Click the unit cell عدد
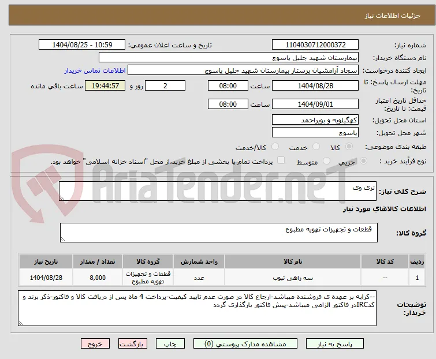Image resolution: width=436 pixels, height=359 pixels. [199, 278]
